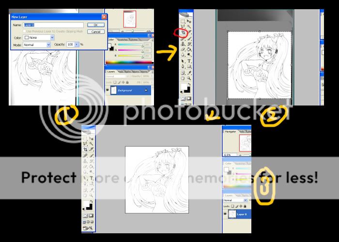This screenshot has height=242, width=339.
Task: Select the Dodge tool in the top-right toolbox
Action: coord(189,55)
